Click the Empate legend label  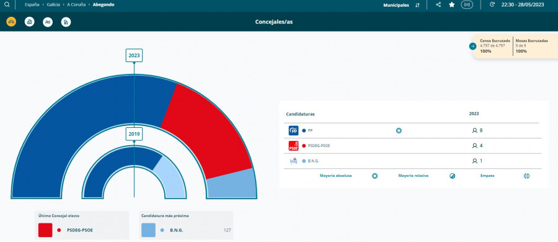pyautogui.click(x=487, y=176)
